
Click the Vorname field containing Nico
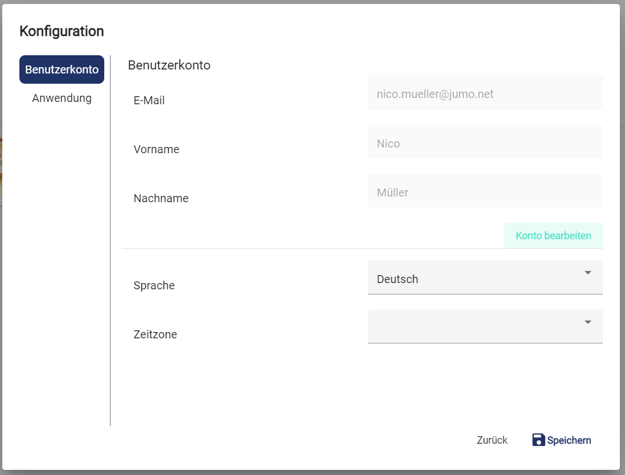click(x=485, y=143)
